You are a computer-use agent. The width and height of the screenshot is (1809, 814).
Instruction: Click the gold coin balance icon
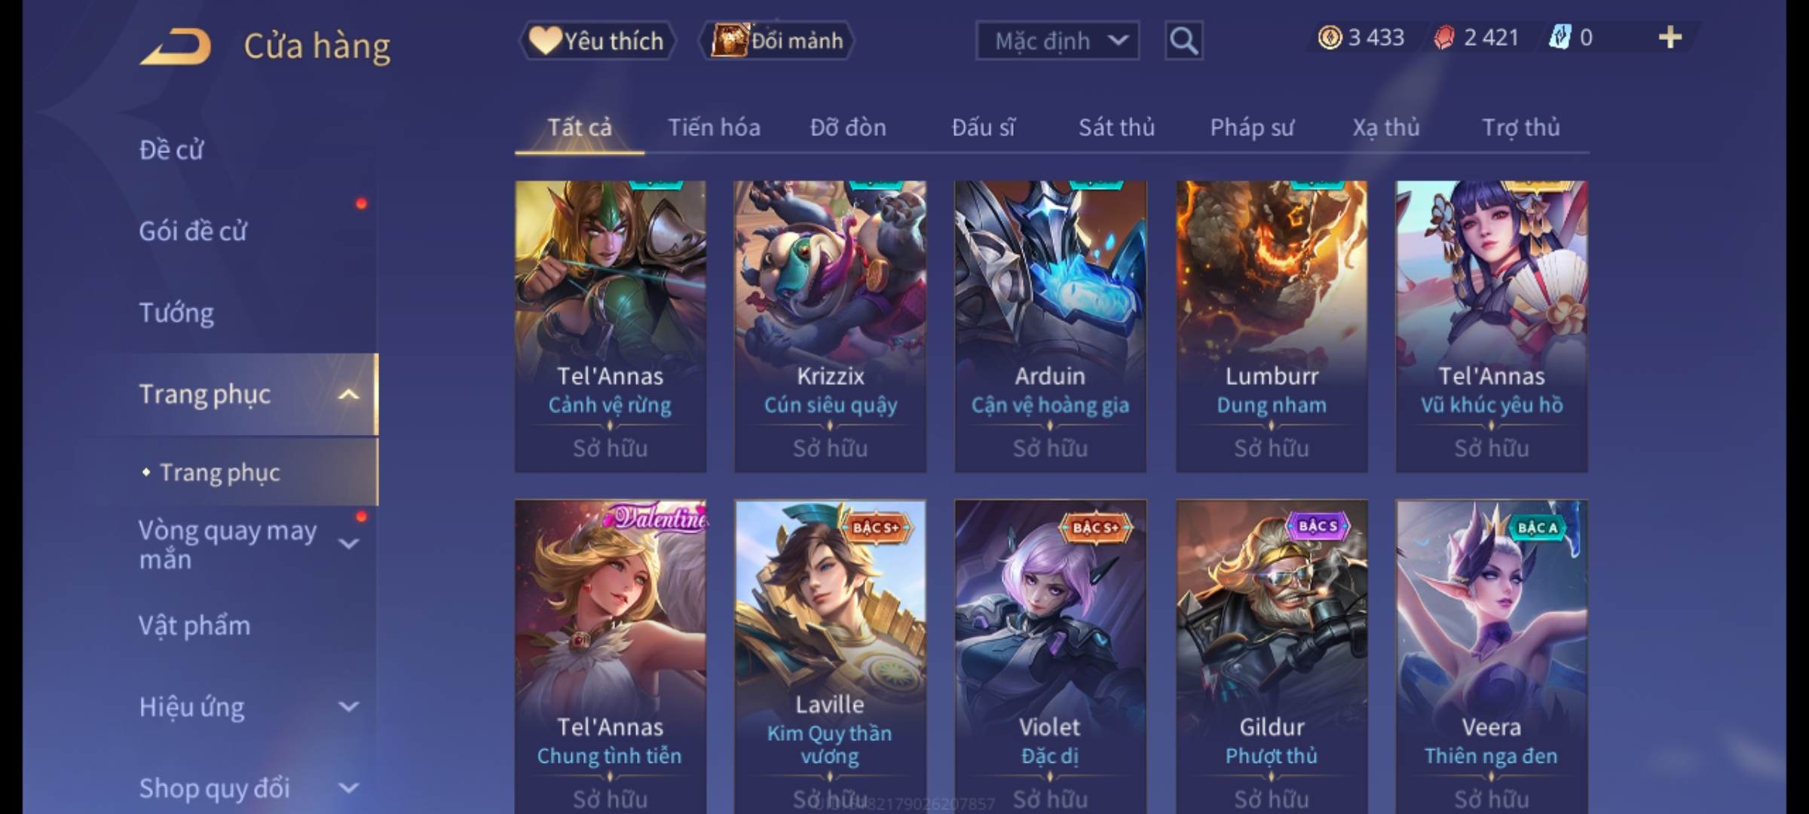1330,38
